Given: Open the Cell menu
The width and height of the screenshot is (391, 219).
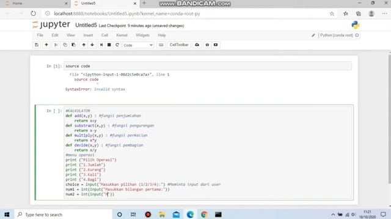Looking at the screenshot, I should tap(104, 35).
